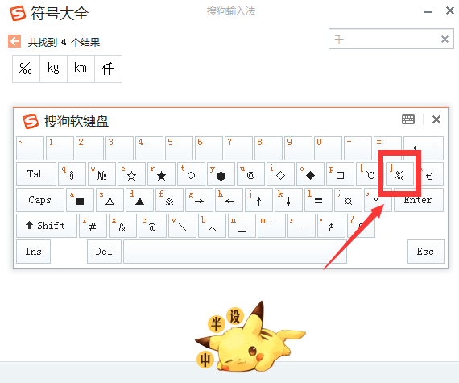Click the backtick key in number row

coord(30,148)
